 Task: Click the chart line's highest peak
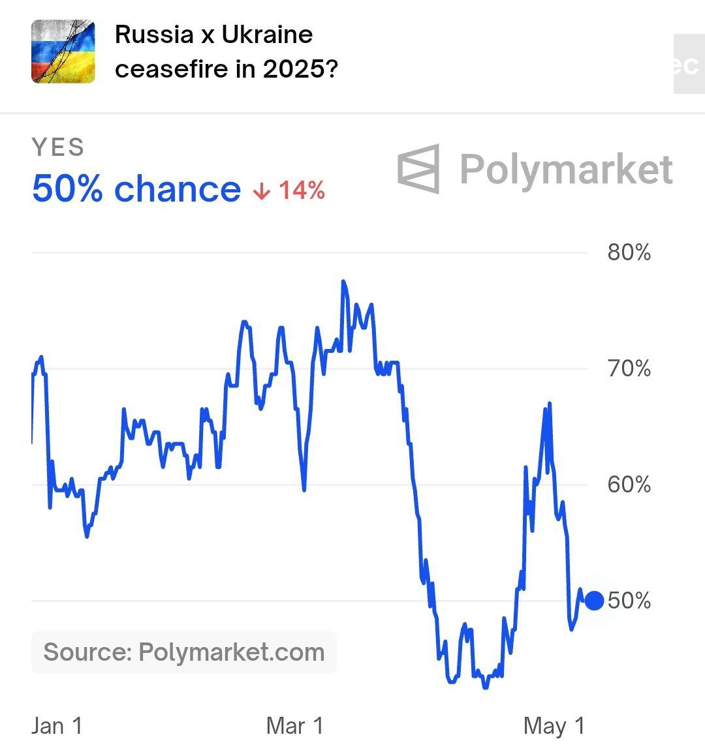343,282
